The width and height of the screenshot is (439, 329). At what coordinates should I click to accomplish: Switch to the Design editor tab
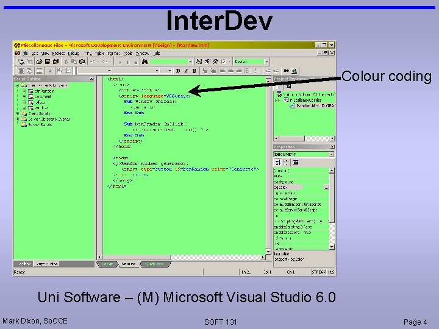click(x=107, y=264)
